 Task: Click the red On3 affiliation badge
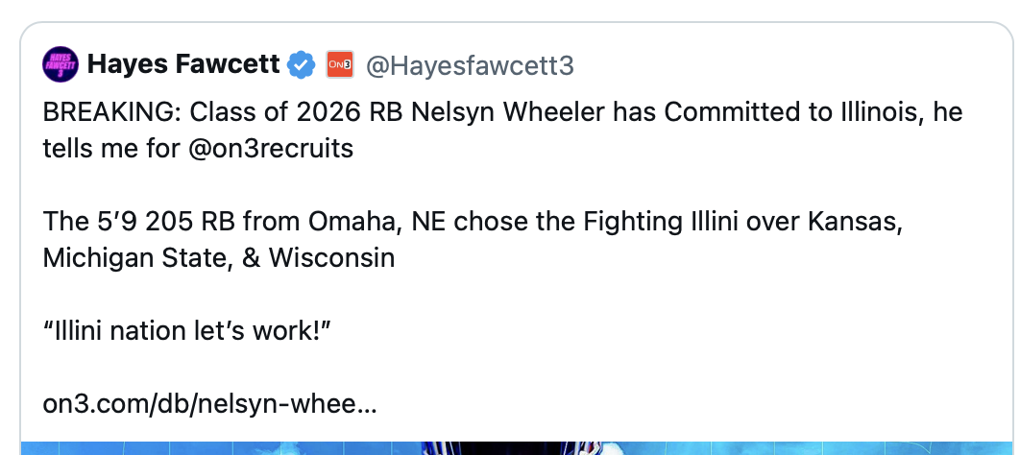point(340,65)
